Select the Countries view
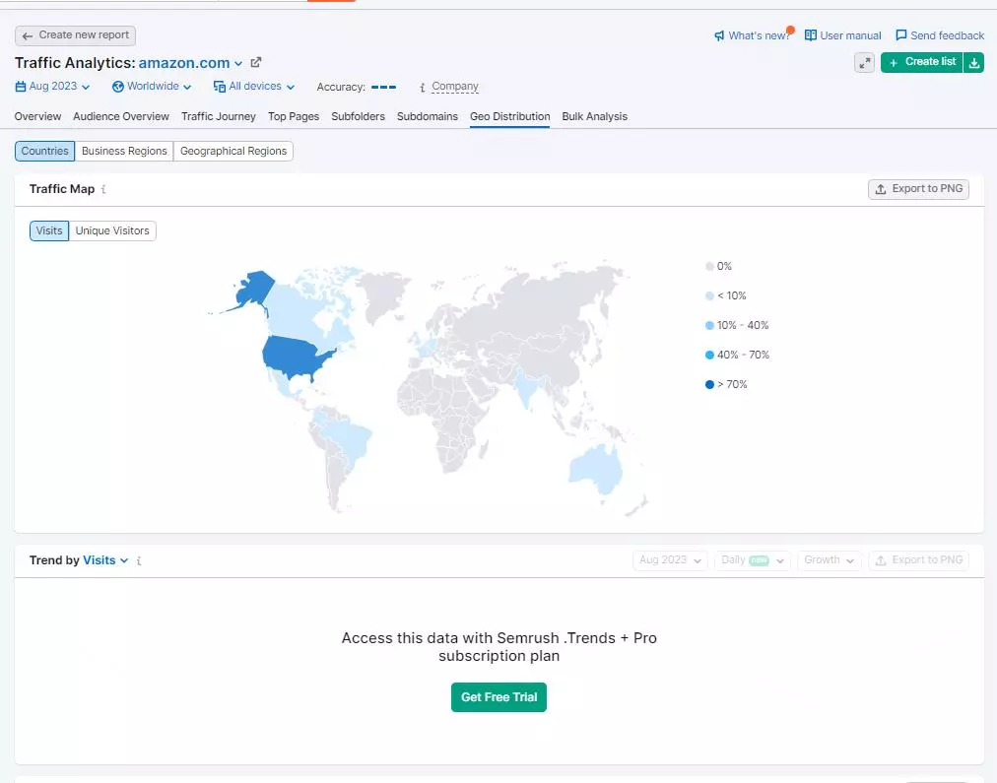 pos(44,152)
